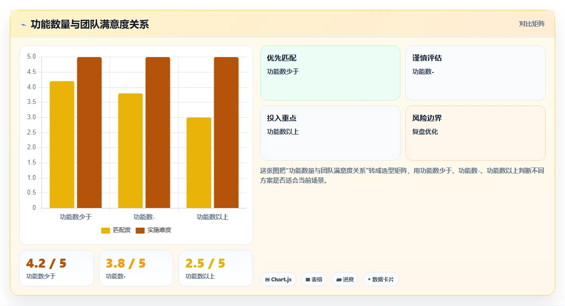This screenshot has height=306, width=565.
Task: Click the 表格 tag chip
Action: (314, 279)
